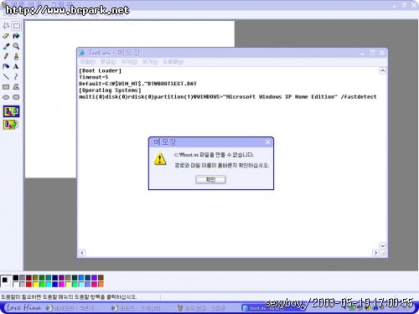Click the 'Timeout=5' line in Notepad
This screenshot has width=419, height=314.
click(x=94, y=77)
